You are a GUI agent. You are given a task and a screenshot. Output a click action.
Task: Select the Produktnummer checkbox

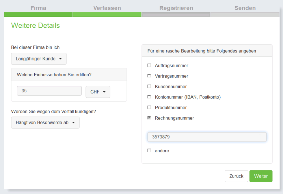[149, 107]
